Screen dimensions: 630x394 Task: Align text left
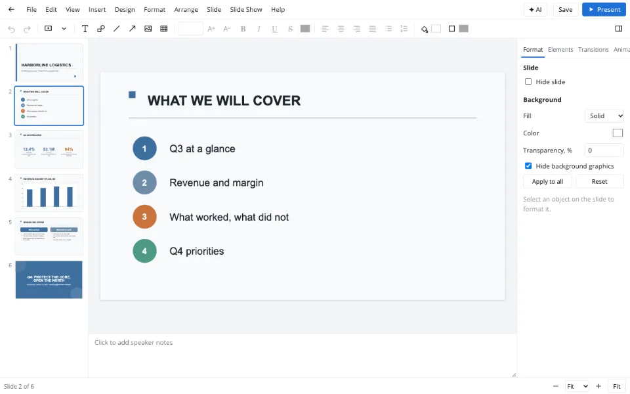(x=325, y=28)
